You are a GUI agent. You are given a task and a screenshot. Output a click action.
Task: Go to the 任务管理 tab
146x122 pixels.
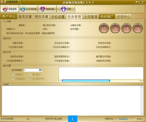point(74,17)
